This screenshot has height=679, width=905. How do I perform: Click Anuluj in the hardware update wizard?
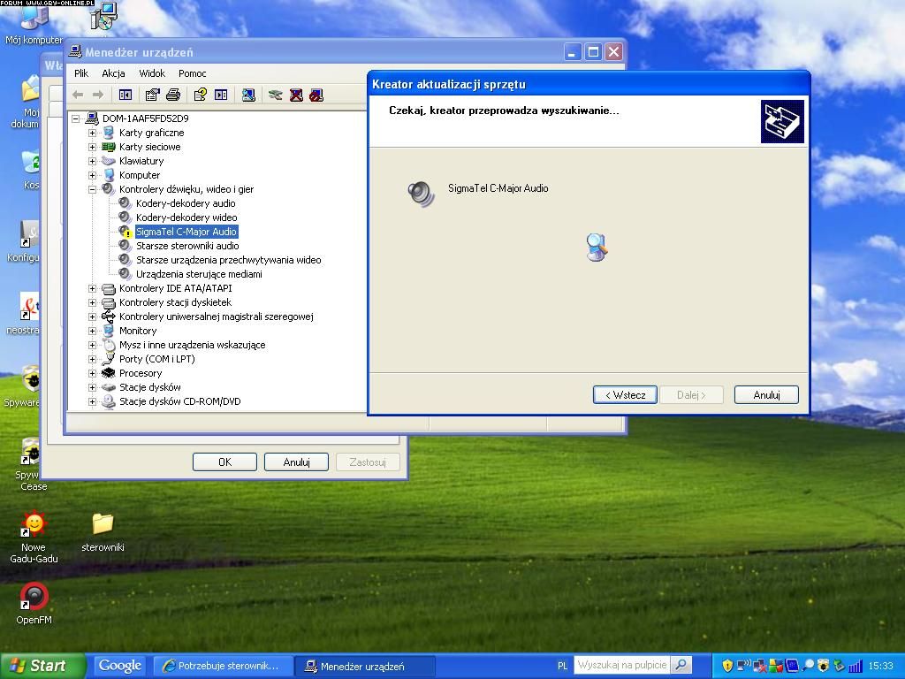pos(766,395)
